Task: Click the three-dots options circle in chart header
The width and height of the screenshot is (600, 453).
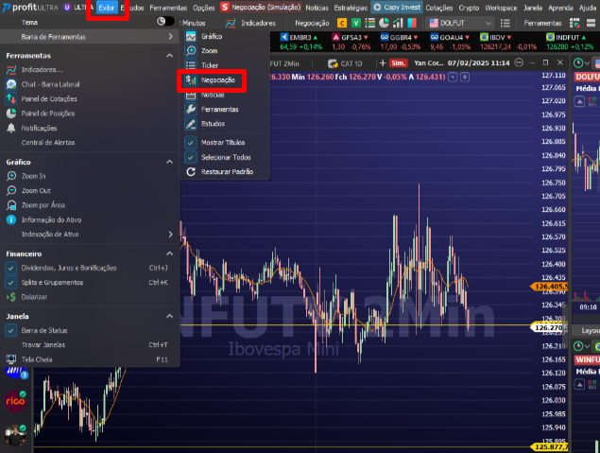Action: pos(519,62)
